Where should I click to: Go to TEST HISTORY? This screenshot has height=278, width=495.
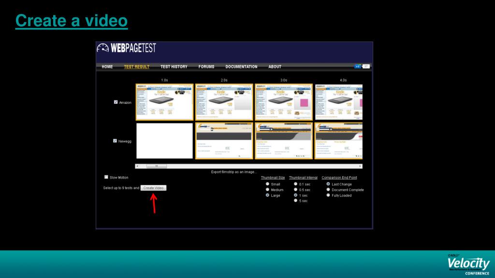[174, 67]
